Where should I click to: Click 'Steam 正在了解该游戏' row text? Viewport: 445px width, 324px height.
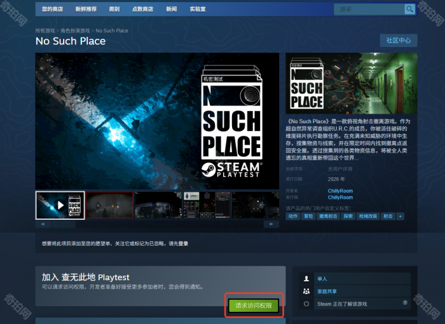tap(342, 304)
